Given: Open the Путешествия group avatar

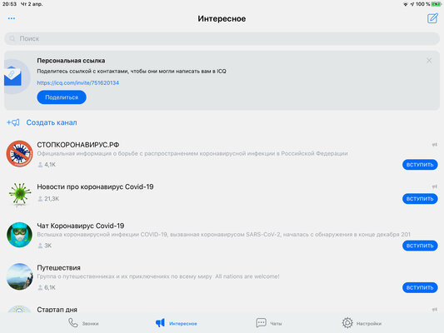Looking at the screenshot, I should click(x=19, y=276).
